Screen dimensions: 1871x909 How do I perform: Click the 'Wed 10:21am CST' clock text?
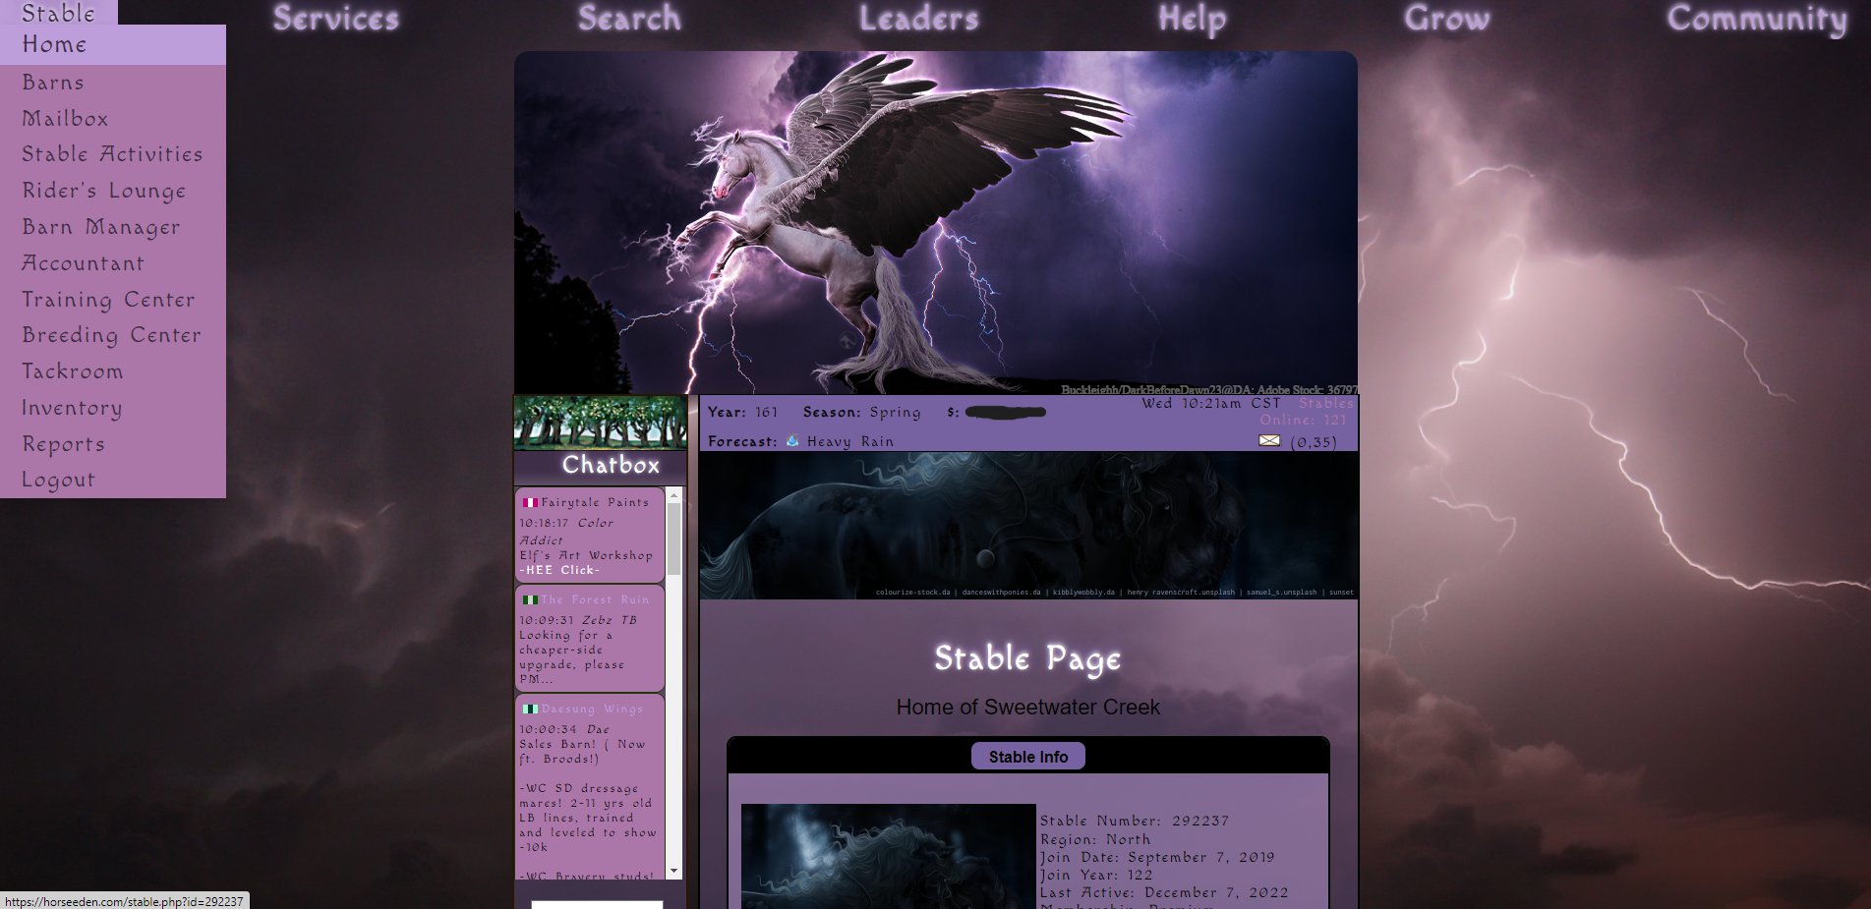click(x=1211, y=403)
